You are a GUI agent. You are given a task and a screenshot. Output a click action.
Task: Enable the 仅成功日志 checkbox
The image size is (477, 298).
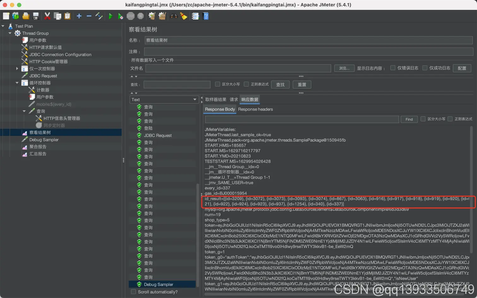(x=425, y=68)
